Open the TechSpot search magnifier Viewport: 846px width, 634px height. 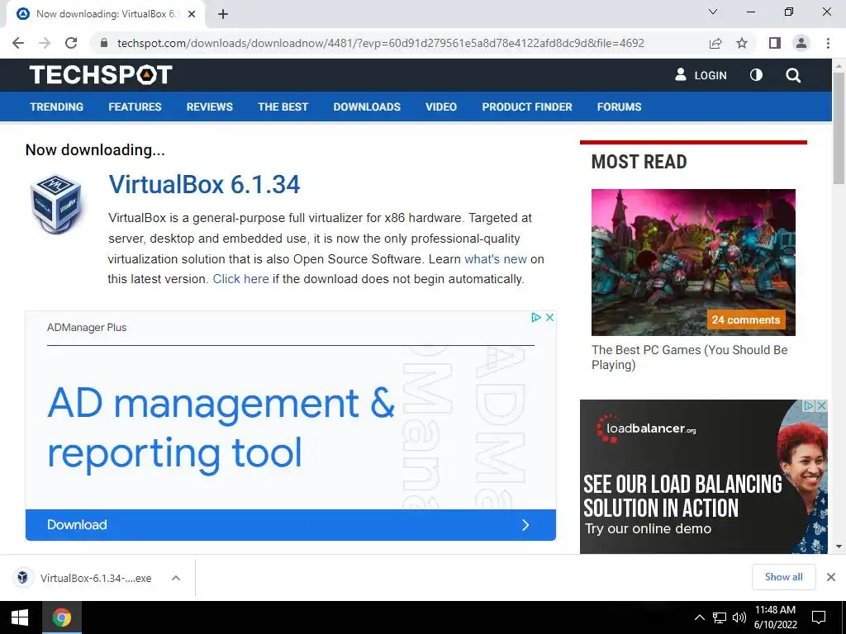[x=793, y=75]
